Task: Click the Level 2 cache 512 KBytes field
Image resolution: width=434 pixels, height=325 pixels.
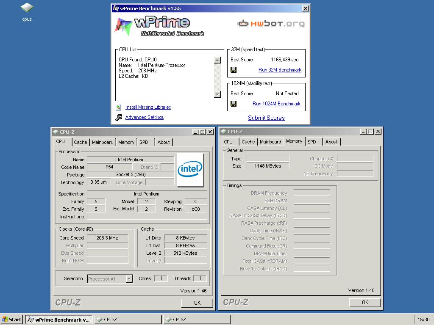Action: [x=186, y=253]
